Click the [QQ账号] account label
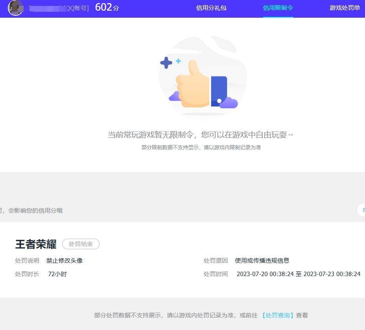 click(76, 8)
